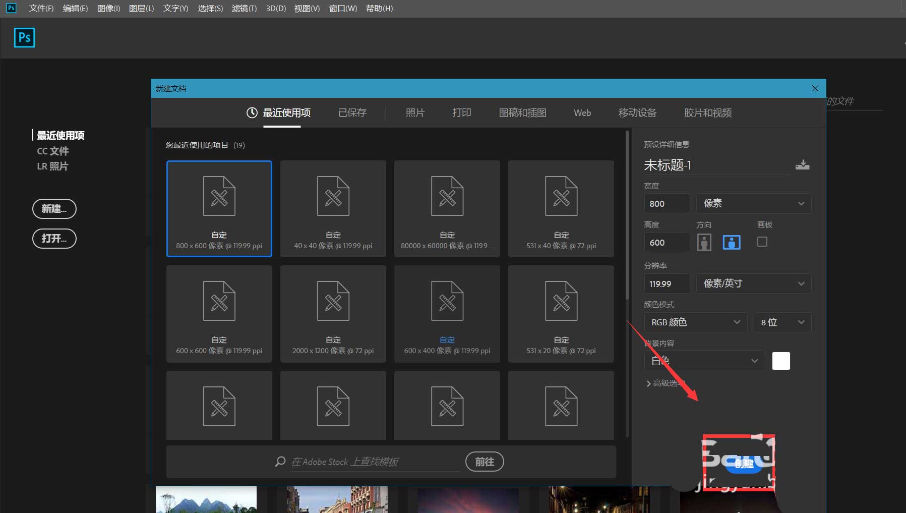Switch to 照片 tab
Screen dimensions: 906x513
415,112
